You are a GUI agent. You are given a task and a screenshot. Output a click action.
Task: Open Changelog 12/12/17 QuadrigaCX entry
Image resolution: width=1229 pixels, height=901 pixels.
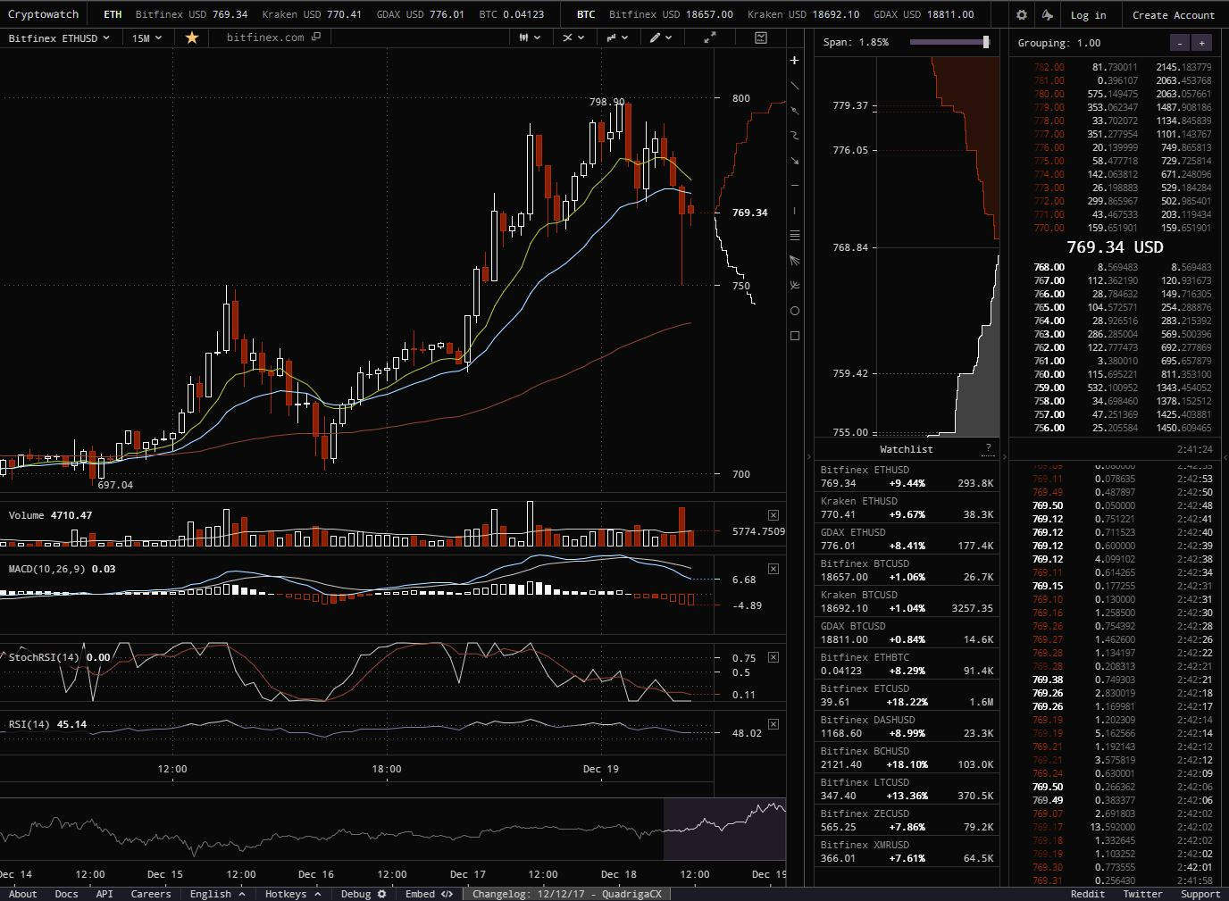(567, 894)
